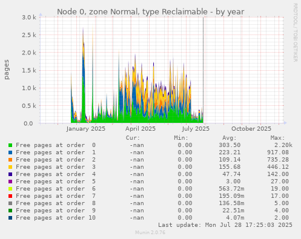This screenshot has height=239, width=301.
Task: Click 'Free pages at order 1' label
Action: tap(56, 152)
